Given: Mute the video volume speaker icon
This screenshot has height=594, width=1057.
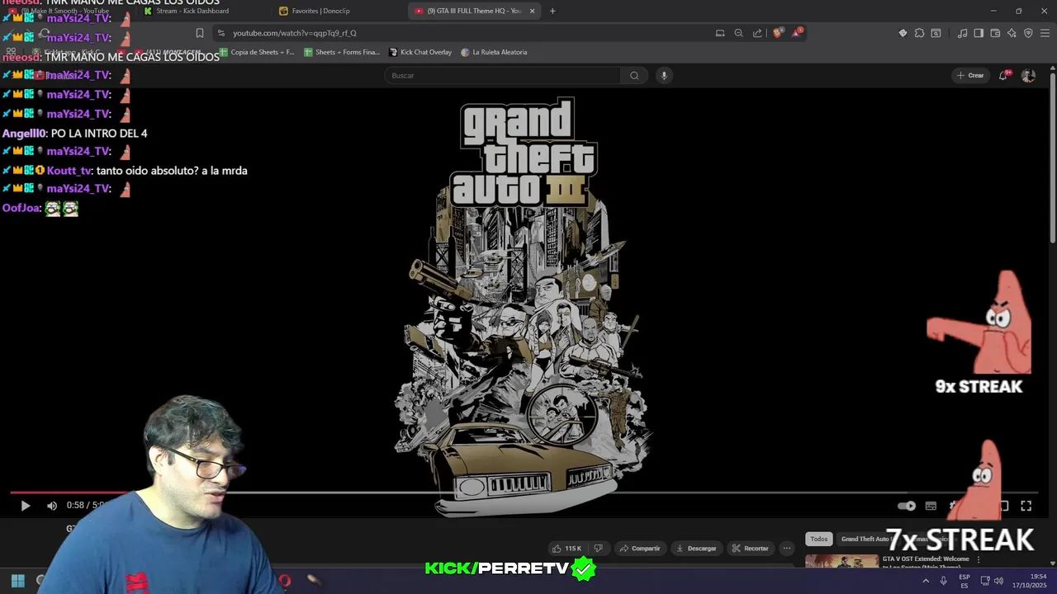Looking at the screenshot, I should (x=52, y=506).
